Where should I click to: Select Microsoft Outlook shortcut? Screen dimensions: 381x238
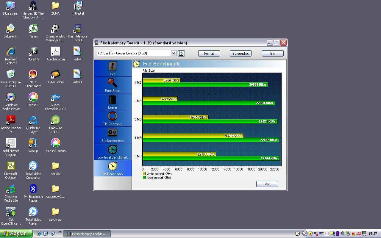point(11,170)
